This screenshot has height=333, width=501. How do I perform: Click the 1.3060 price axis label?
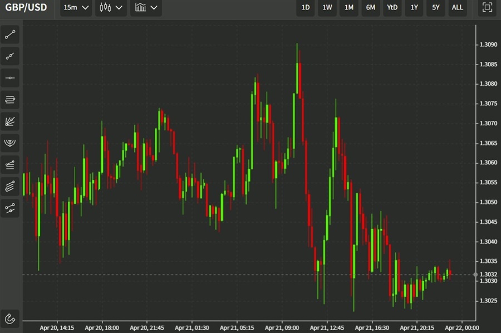tap(488, 163)
